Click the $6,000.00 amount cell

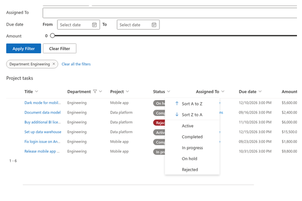(x=289, y=122)
